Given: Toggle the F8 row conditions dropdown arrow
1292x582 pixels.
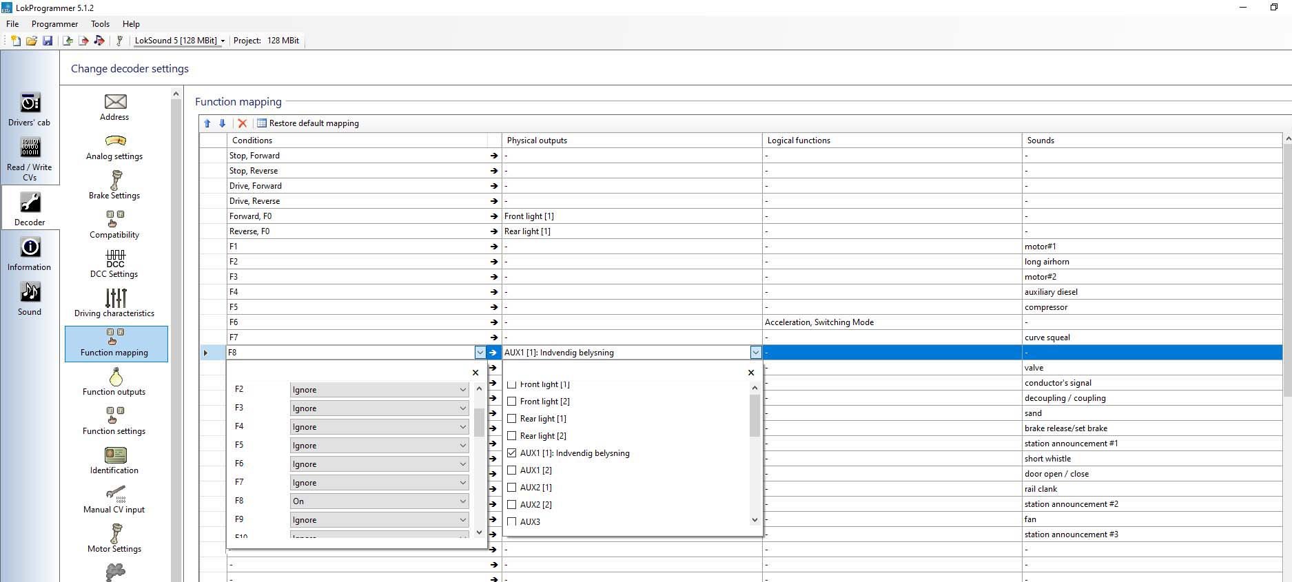Looking at the screenshot, I should point(480,353).
